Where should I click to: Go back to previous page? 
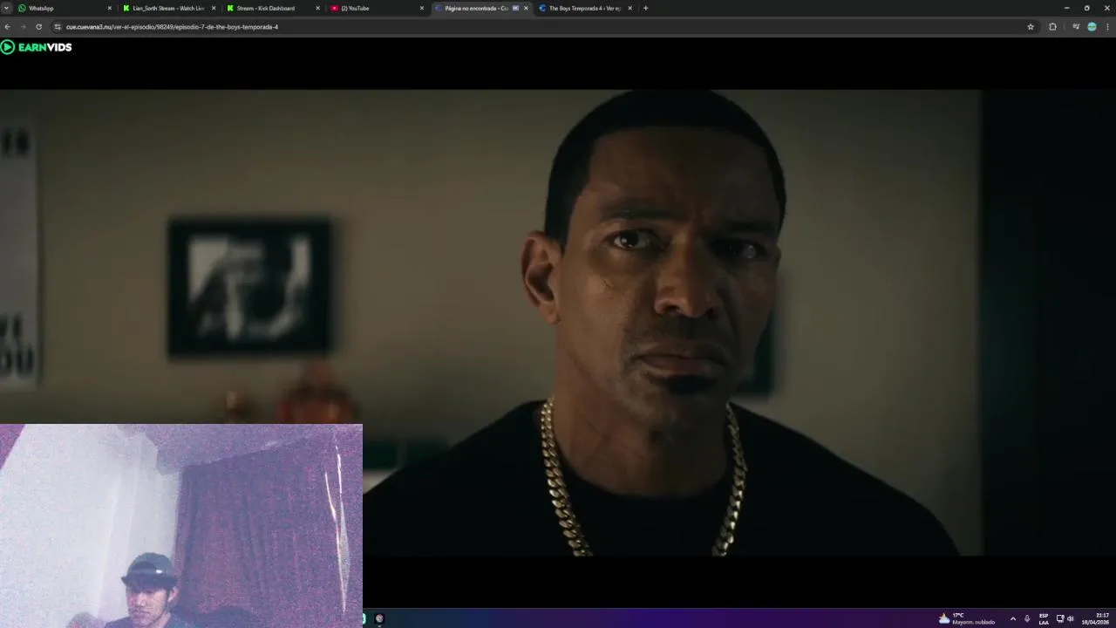[8, 27]
